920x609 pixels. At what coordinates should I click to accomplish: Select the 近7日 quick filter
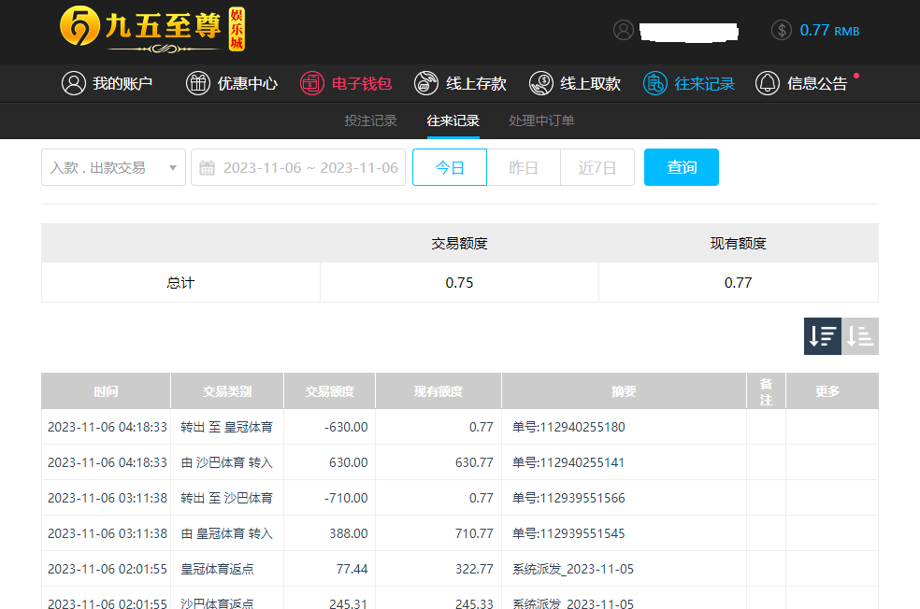(597, 167)
